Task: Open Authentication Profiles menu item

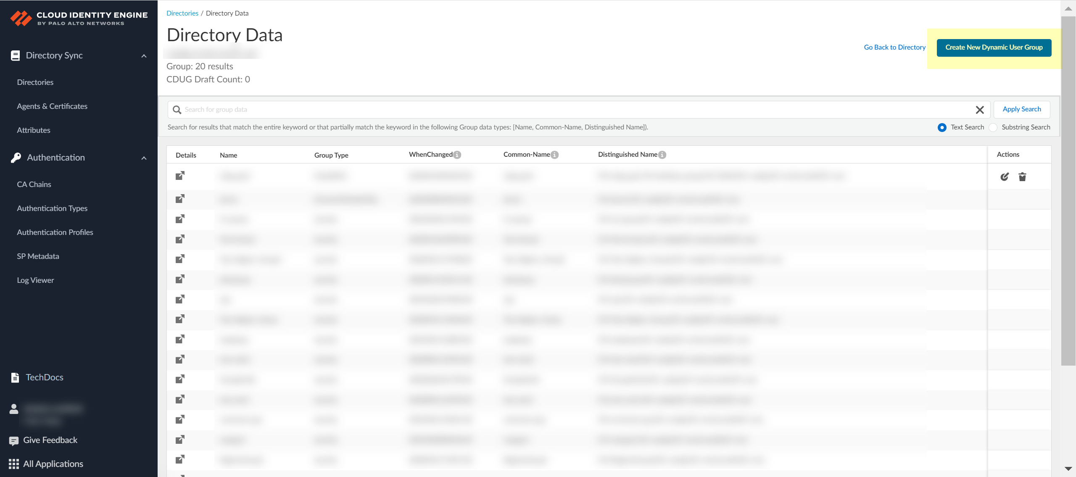Action: pyautogui.click(x=55, y=232)
